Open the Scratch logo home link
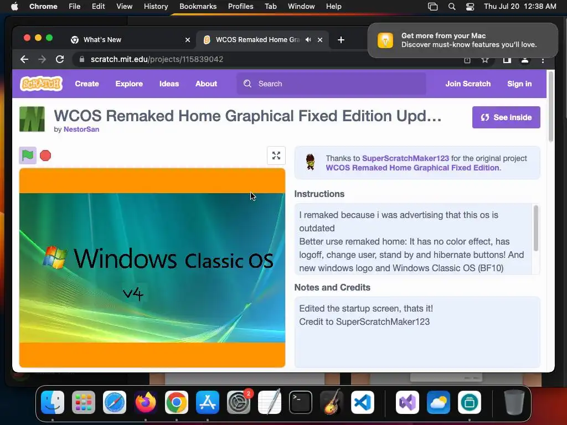The image size is (567, 425). tap(41, 84)
